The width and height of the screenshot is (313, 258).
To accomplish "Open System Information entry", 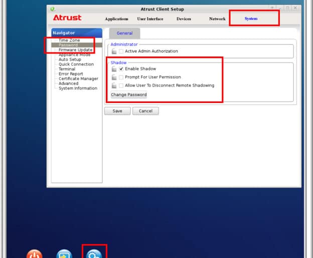I will [78, 88].
